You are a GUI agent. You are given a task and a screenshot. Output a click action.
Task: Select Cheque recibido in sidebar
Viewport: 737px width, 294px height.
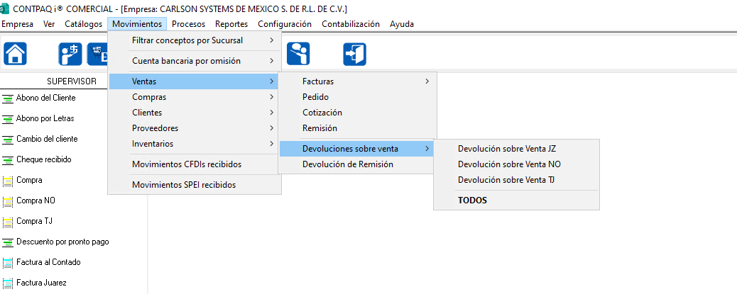(x=44, y=160)
